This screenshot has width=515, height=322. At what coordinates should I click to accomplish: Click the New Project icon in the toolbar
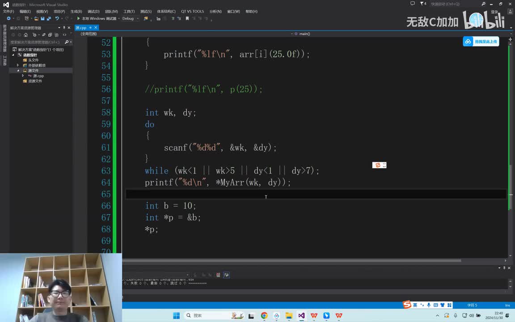tap(27, 19)
